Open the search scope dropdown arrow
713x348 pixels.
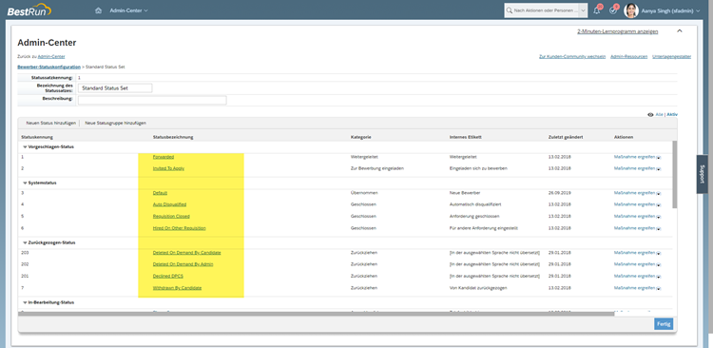click(x=584, y=10)
